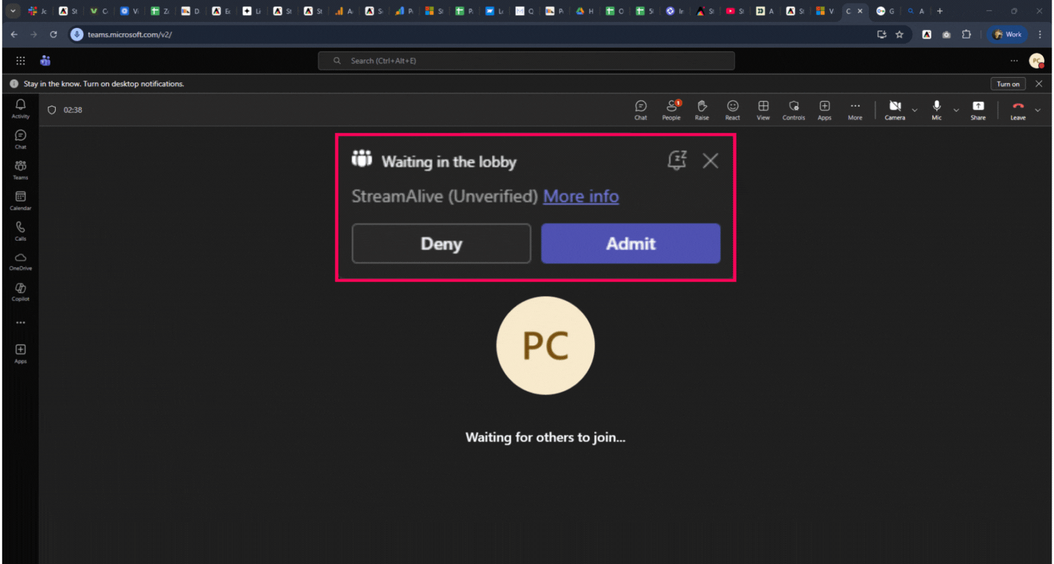The image size is (1054, 564).
Task: Bookmark this page with the star
Action: coord(900,34)
